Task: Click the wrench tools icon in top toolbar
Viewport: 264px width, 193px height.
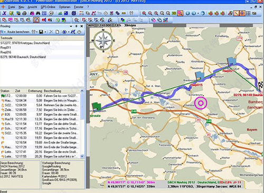Action: 131,13
